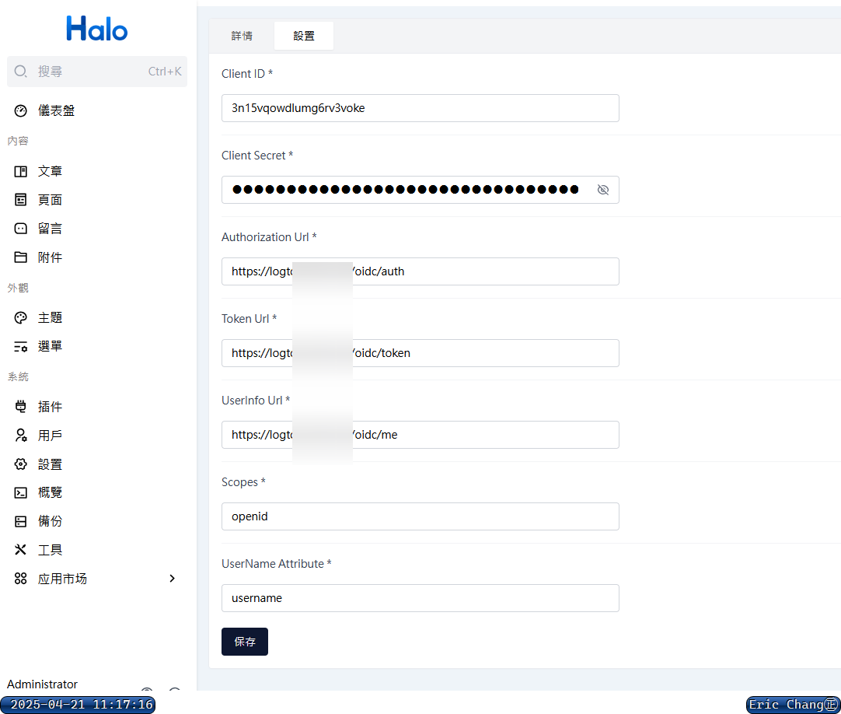Click the Client ID input field
841x714 pixels.
(x=420, y=108)
